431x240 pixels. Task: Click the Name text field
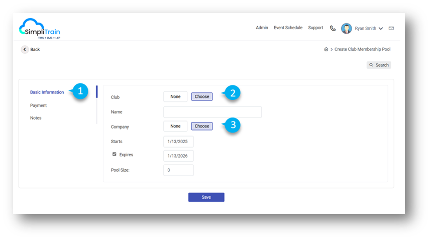[x=212, y=112]
